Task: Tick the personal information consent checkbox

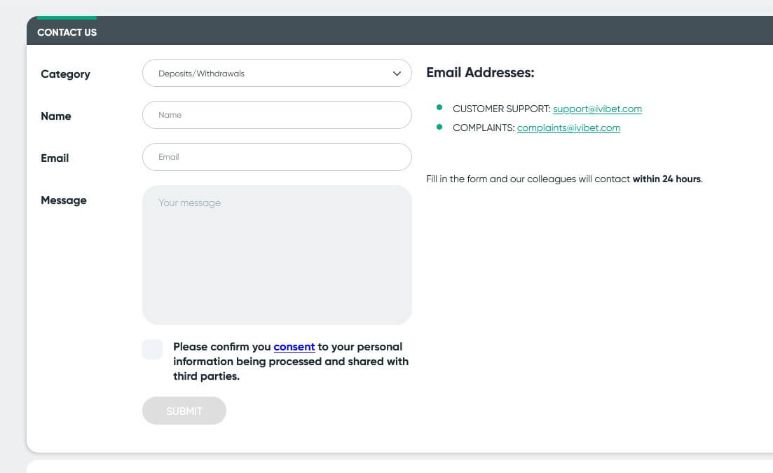Action: (152, 349)
